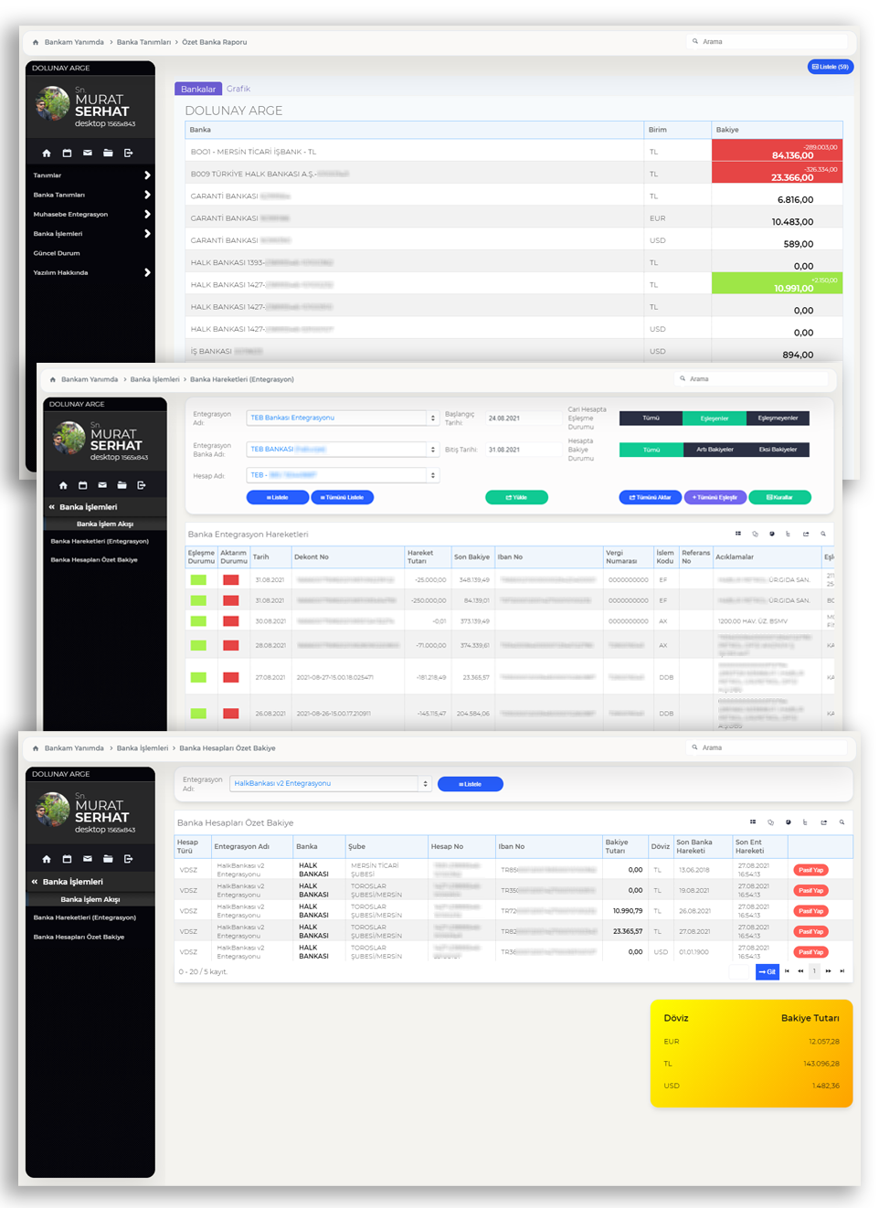Switch to the Bankalar tab
Screen dimensions: 879x1208
pos(197,89)
